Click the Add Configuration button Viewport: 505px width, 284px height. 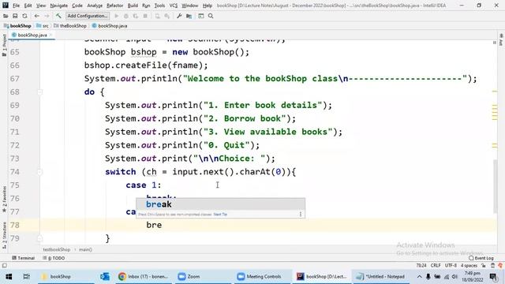click(88, 16)
